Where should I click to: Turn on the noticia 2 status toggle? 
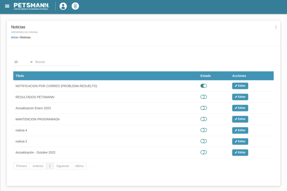coord(204,141)
